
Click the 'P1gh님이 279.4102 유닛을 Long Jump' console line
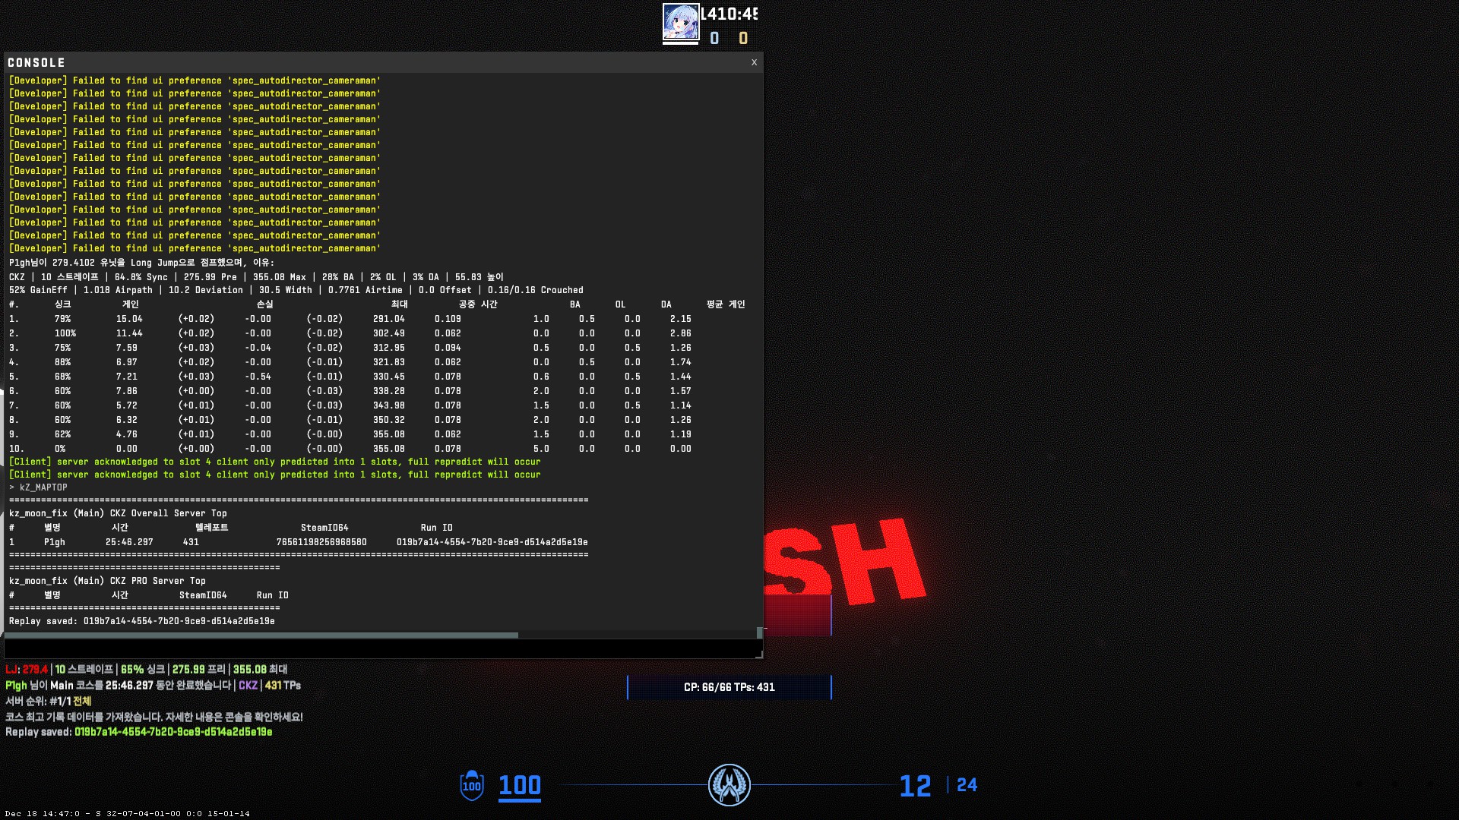(x=141, y=263)
